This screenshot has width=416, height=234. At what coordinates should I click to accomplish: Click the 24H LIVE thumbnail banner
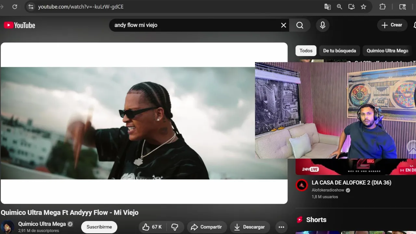[x=356, y=167]
